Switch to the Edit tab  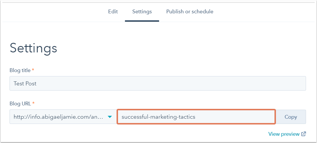tap(113, 12)
